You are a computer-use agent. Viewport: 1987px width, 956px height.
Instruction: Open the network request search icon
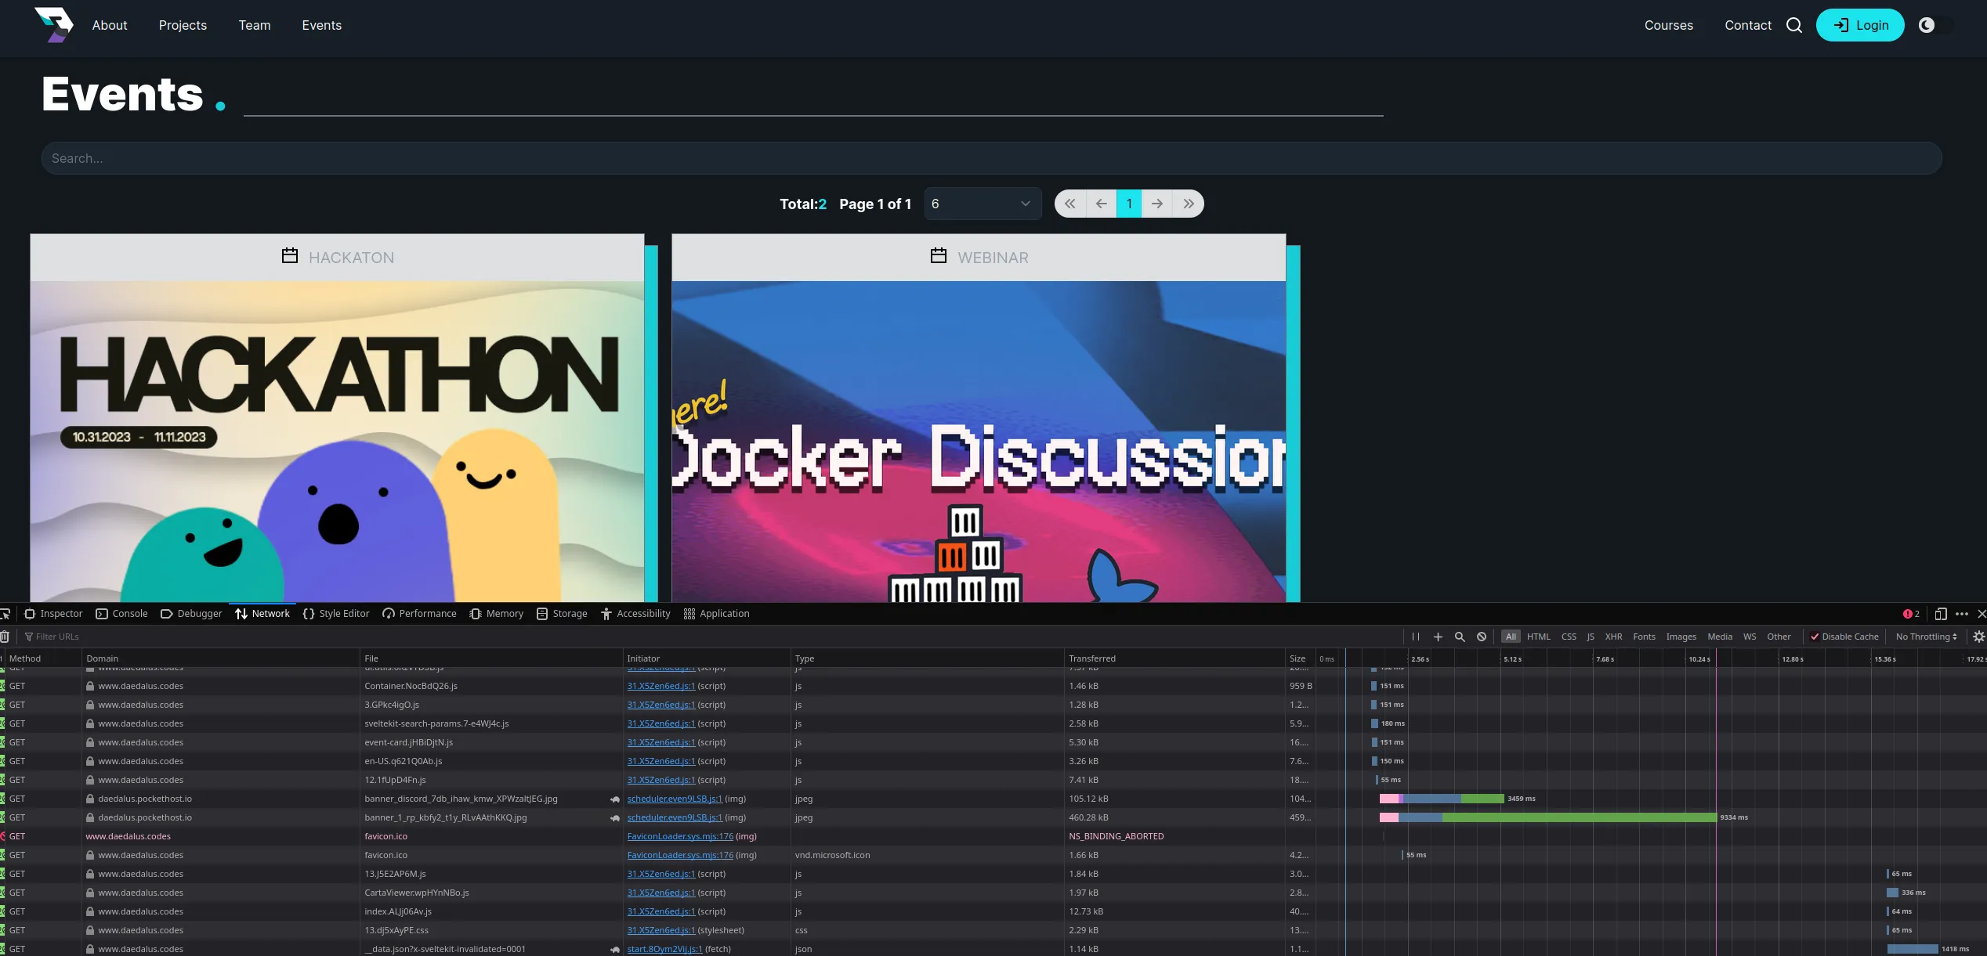click(1460, 637)
